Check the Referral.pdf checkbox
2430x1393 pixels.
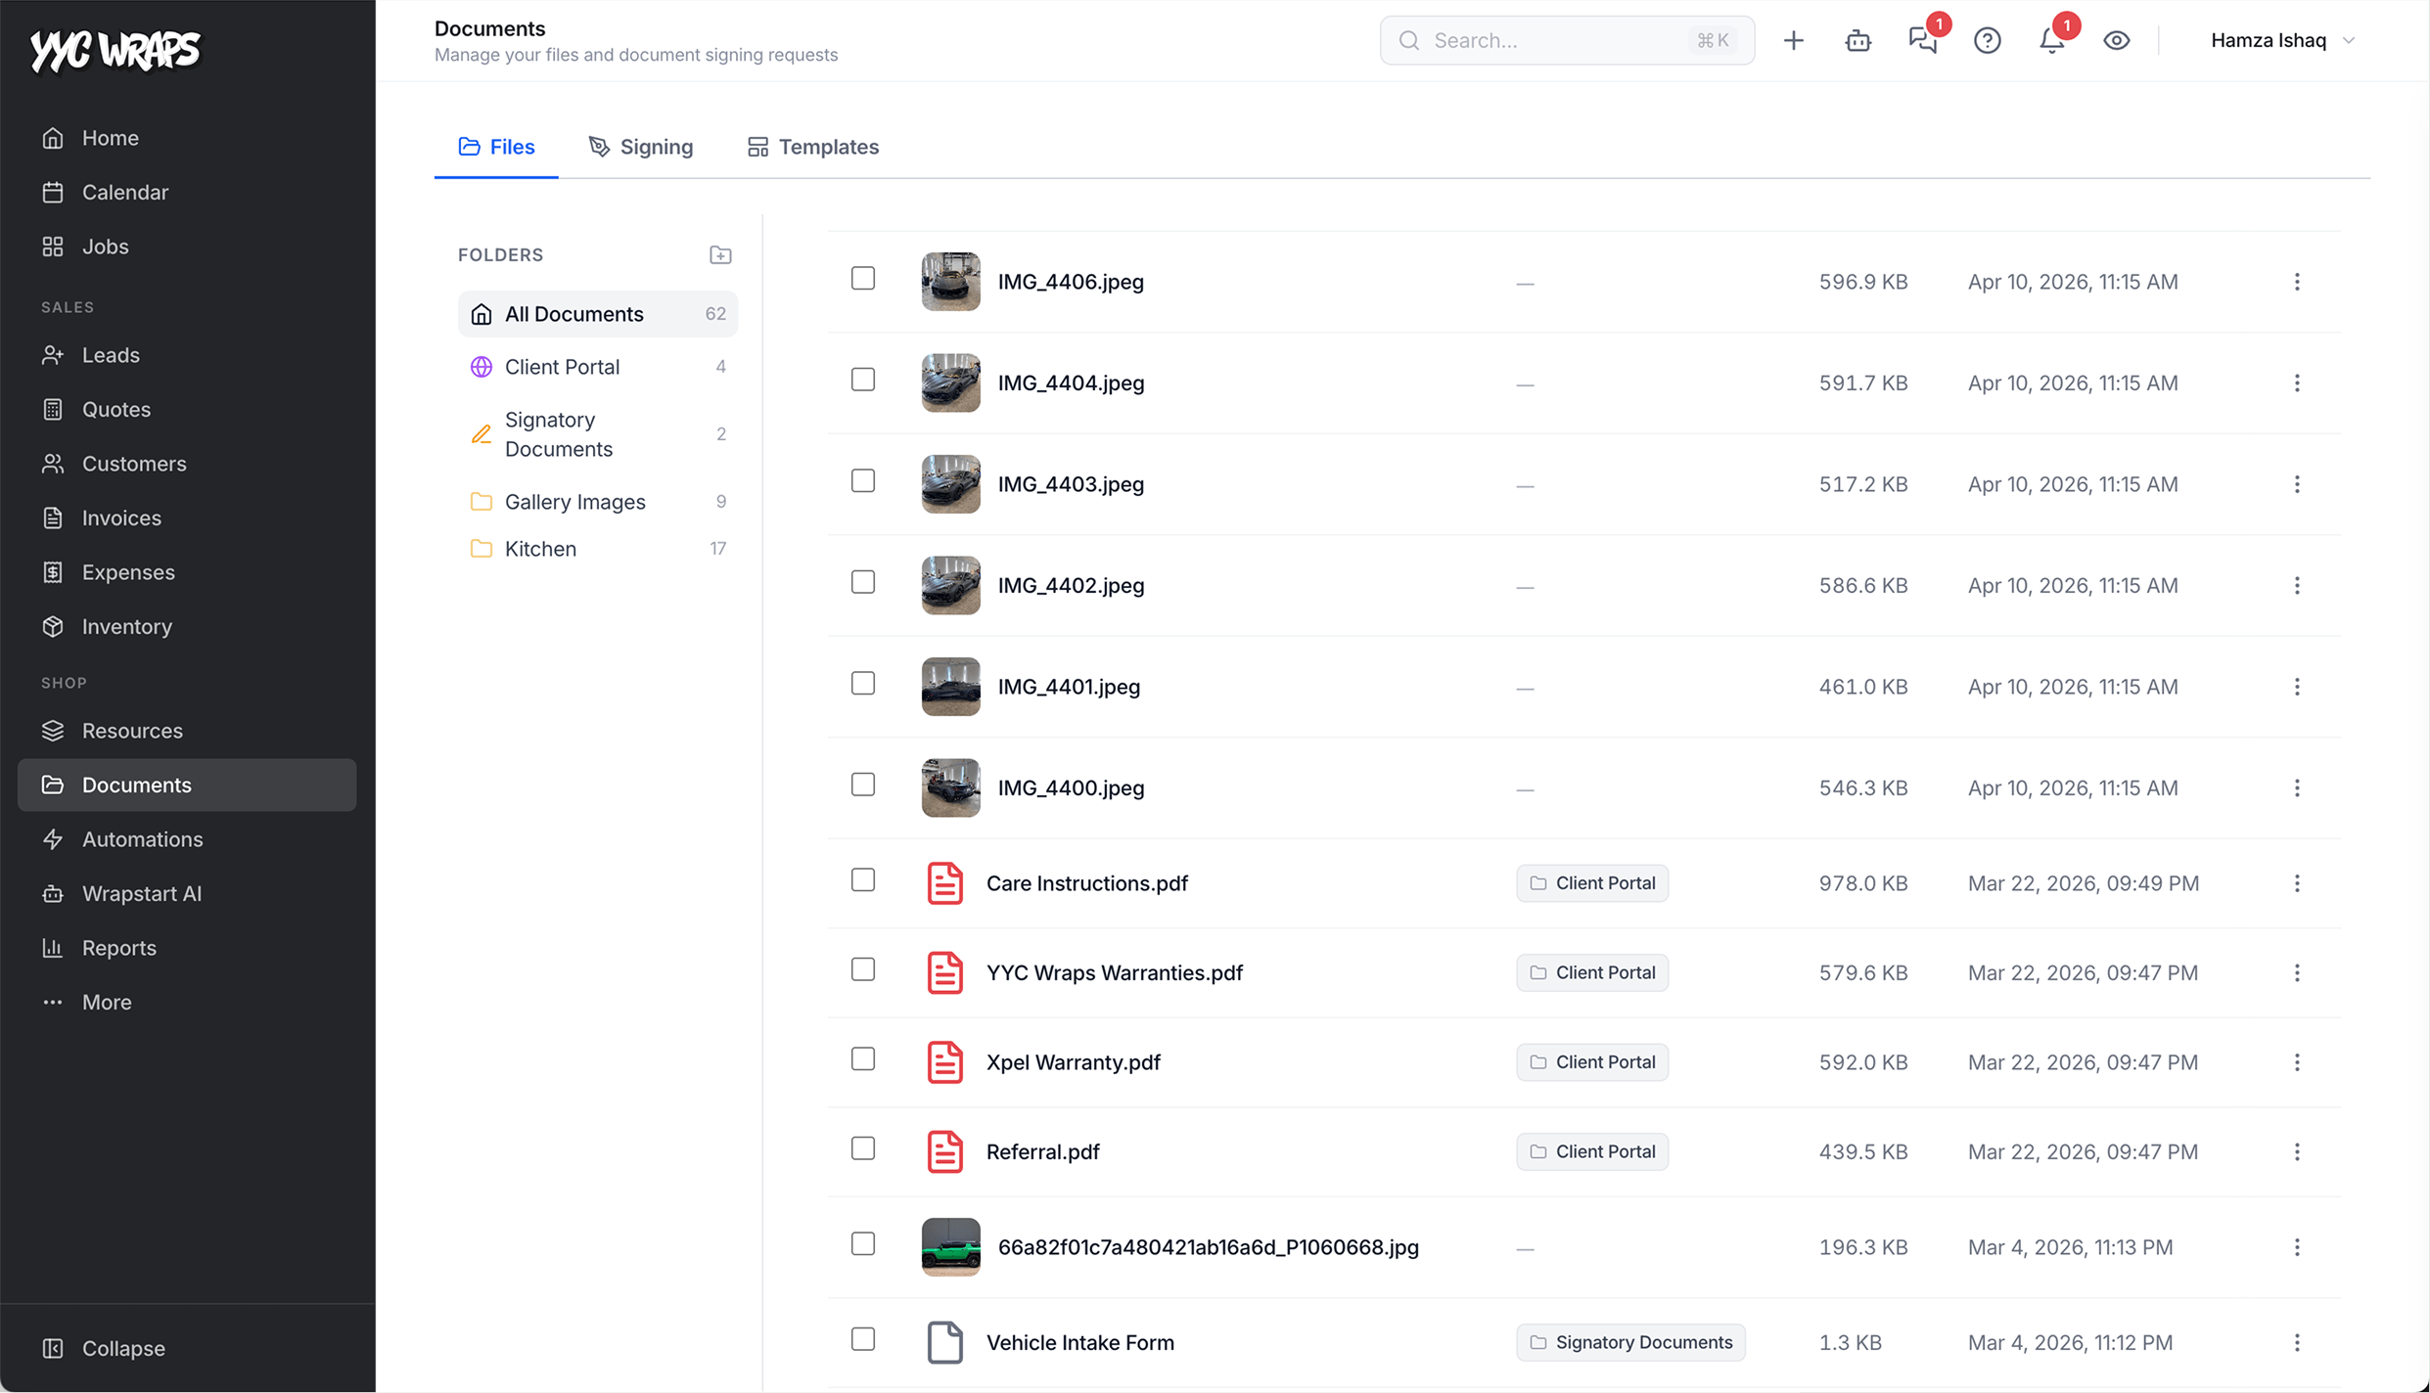(x=862, y=1148)
